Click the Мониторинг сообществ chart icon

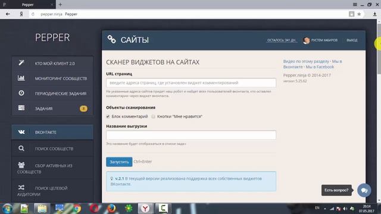click(21, 78)
